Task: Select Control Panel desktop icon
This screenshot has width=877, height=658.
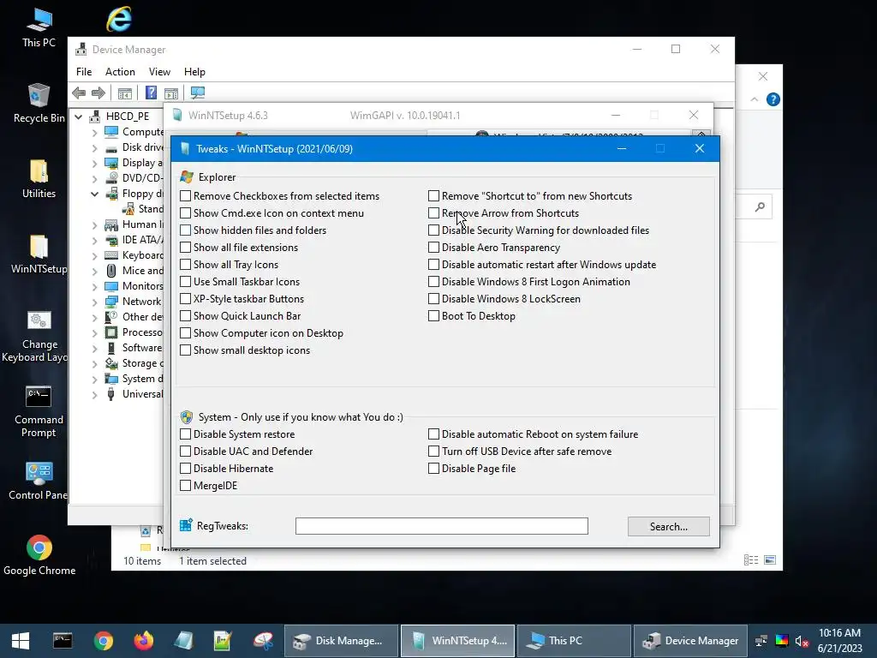Action: [x=39, y=481]
